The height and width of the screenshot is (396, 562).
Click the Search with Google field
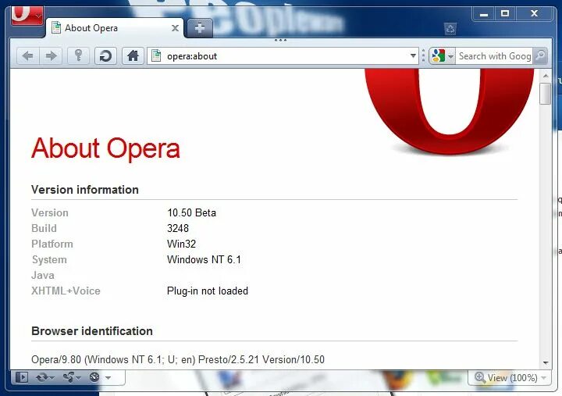[x=494, y=56]
